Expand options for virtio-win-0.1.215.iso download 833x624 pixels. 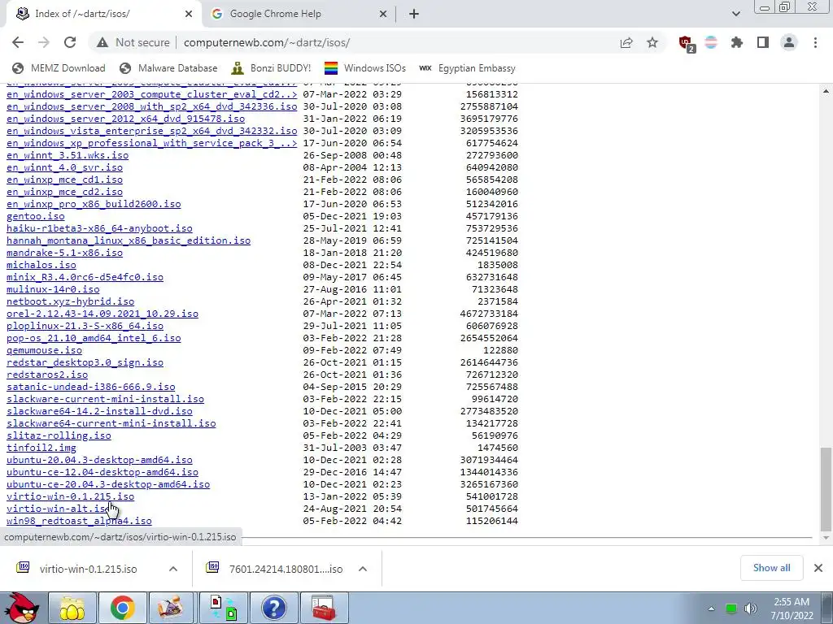173,569
